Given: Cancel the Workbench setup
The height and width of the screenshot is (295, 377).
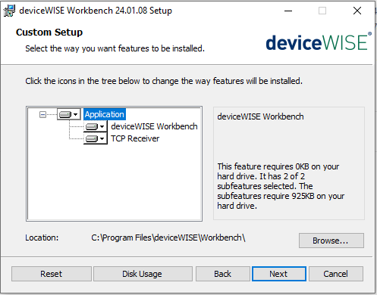Looking at the screenshot, I should [x=336, y=274].
